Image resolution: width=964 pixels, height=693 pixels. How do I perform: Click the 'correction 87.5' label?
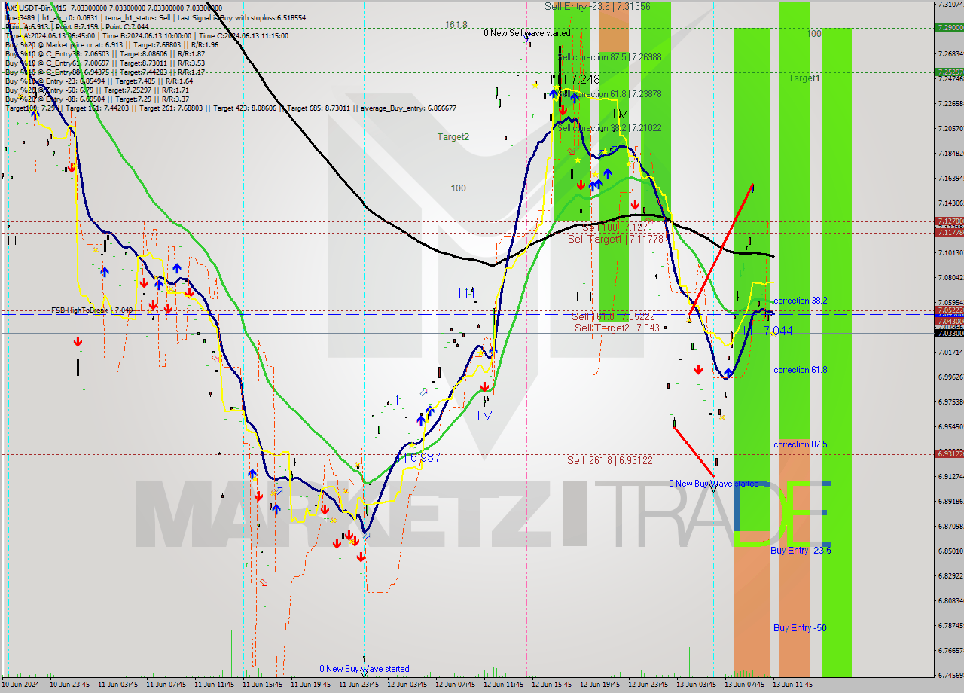[801, 444]
